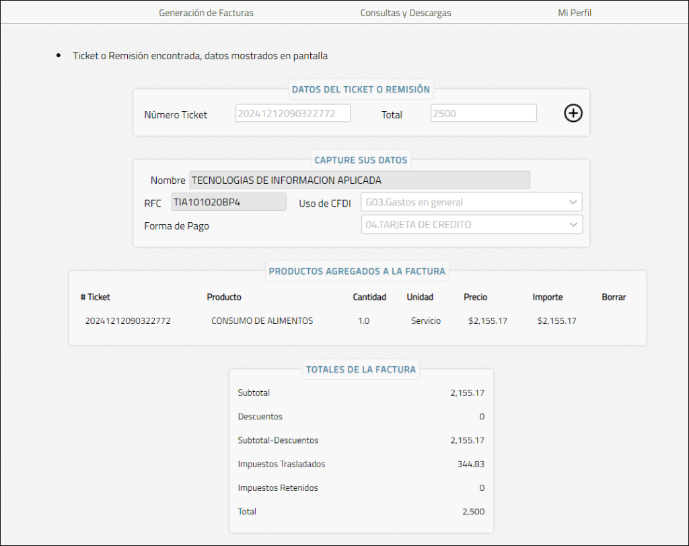Click the Importe column header
Screen dimensions: 689x546
point(548,297)
